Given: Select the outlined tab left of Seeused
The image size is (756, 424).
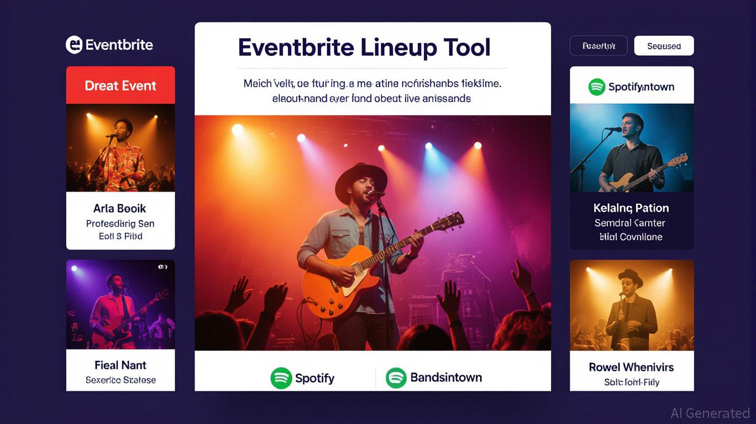Looking at the screenshot, I should click(x=599, y=46).
